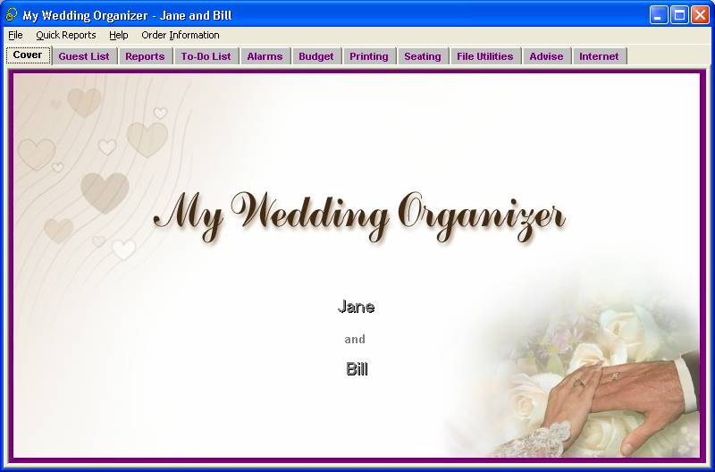Go to the File Utilities tab
The height and width of the screenshot is (472, 715).
[485, 56]
